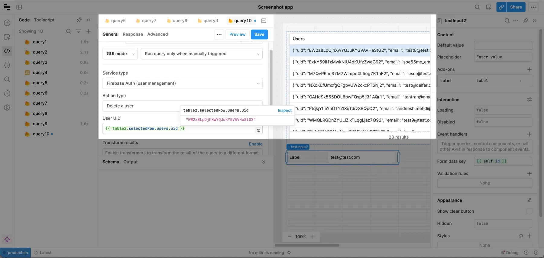This screenshot has height=258, width=544.
Task: Toggle Show clear button checkbox
Action: [529, 211]
